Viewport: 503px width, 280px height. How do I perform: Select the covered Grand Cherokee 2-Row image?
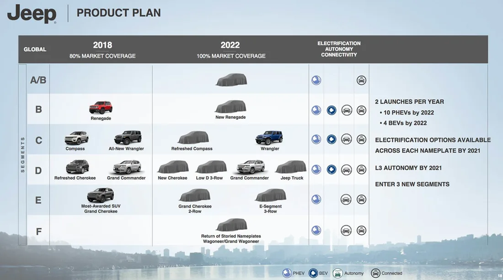(195, 195)
